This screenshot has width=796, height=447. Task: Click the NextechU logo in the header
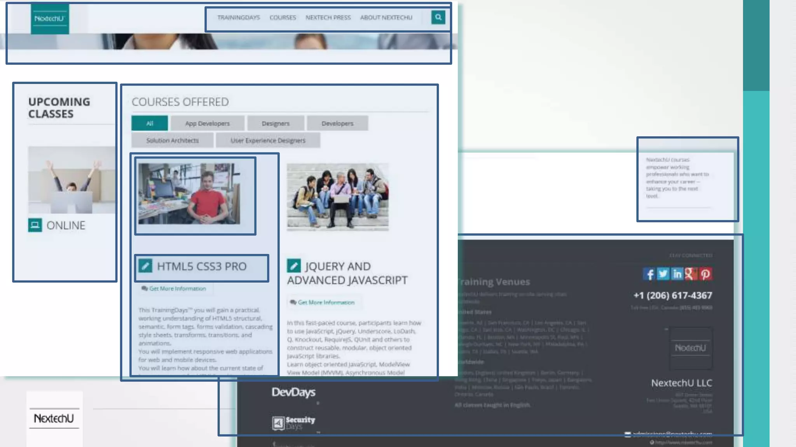pos(50,19)
